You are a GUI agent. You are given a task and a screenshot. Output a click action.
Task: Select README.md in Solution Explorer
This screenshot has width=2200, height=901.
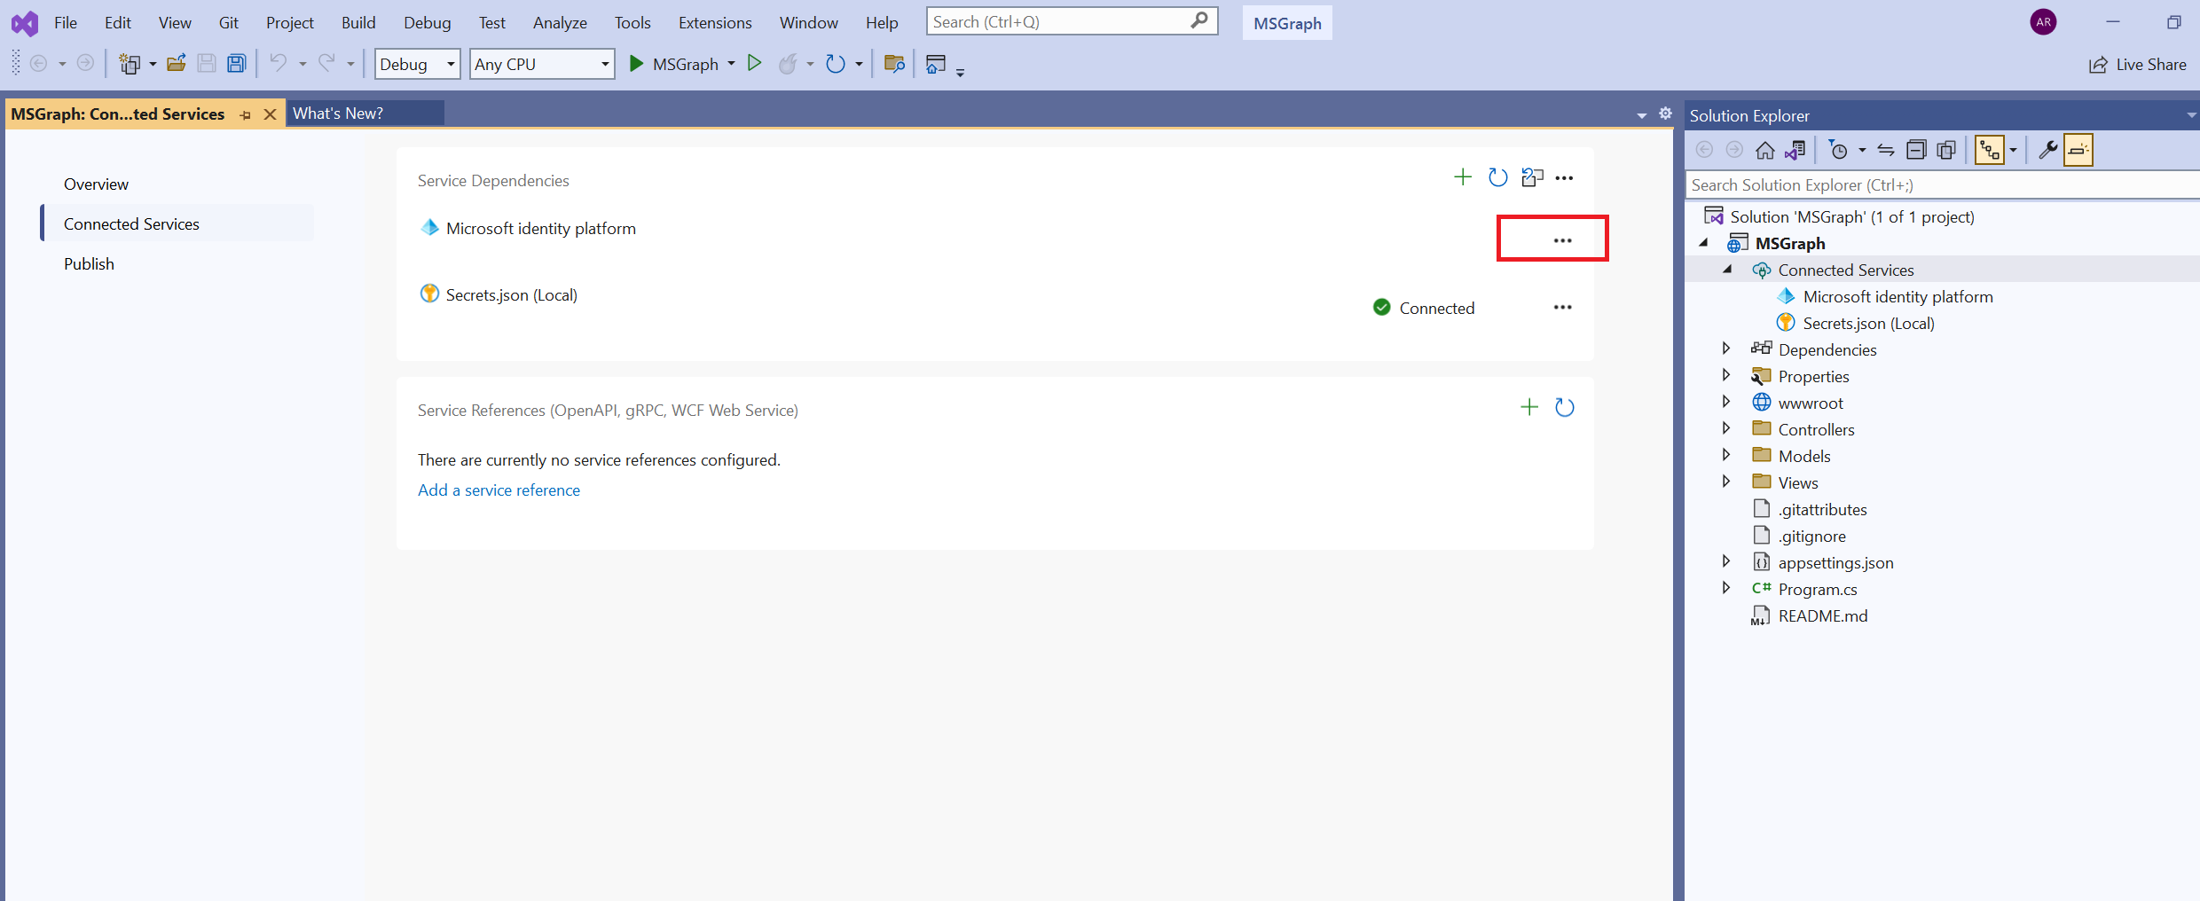[x=1823, y=615]
